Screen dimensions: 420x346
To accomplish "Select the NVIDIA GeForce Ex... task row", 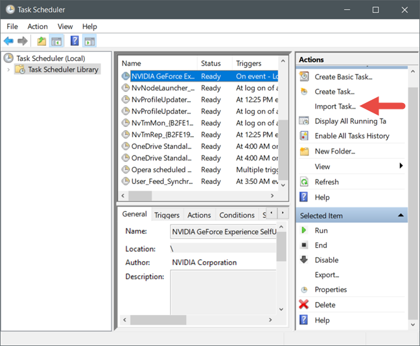I will [x=200, y=76].
